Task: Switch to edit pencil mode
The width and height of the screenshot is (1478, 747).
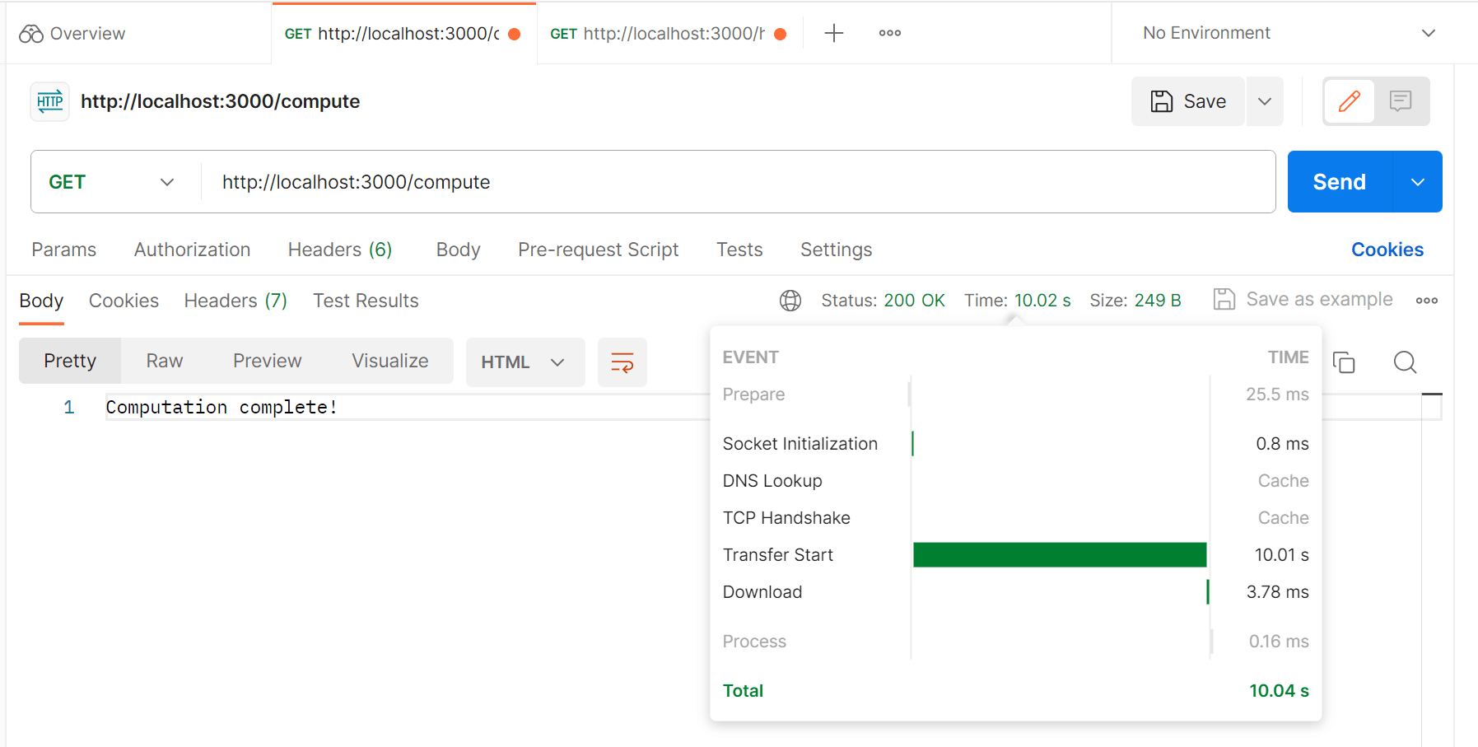Action: point(1350,101)
